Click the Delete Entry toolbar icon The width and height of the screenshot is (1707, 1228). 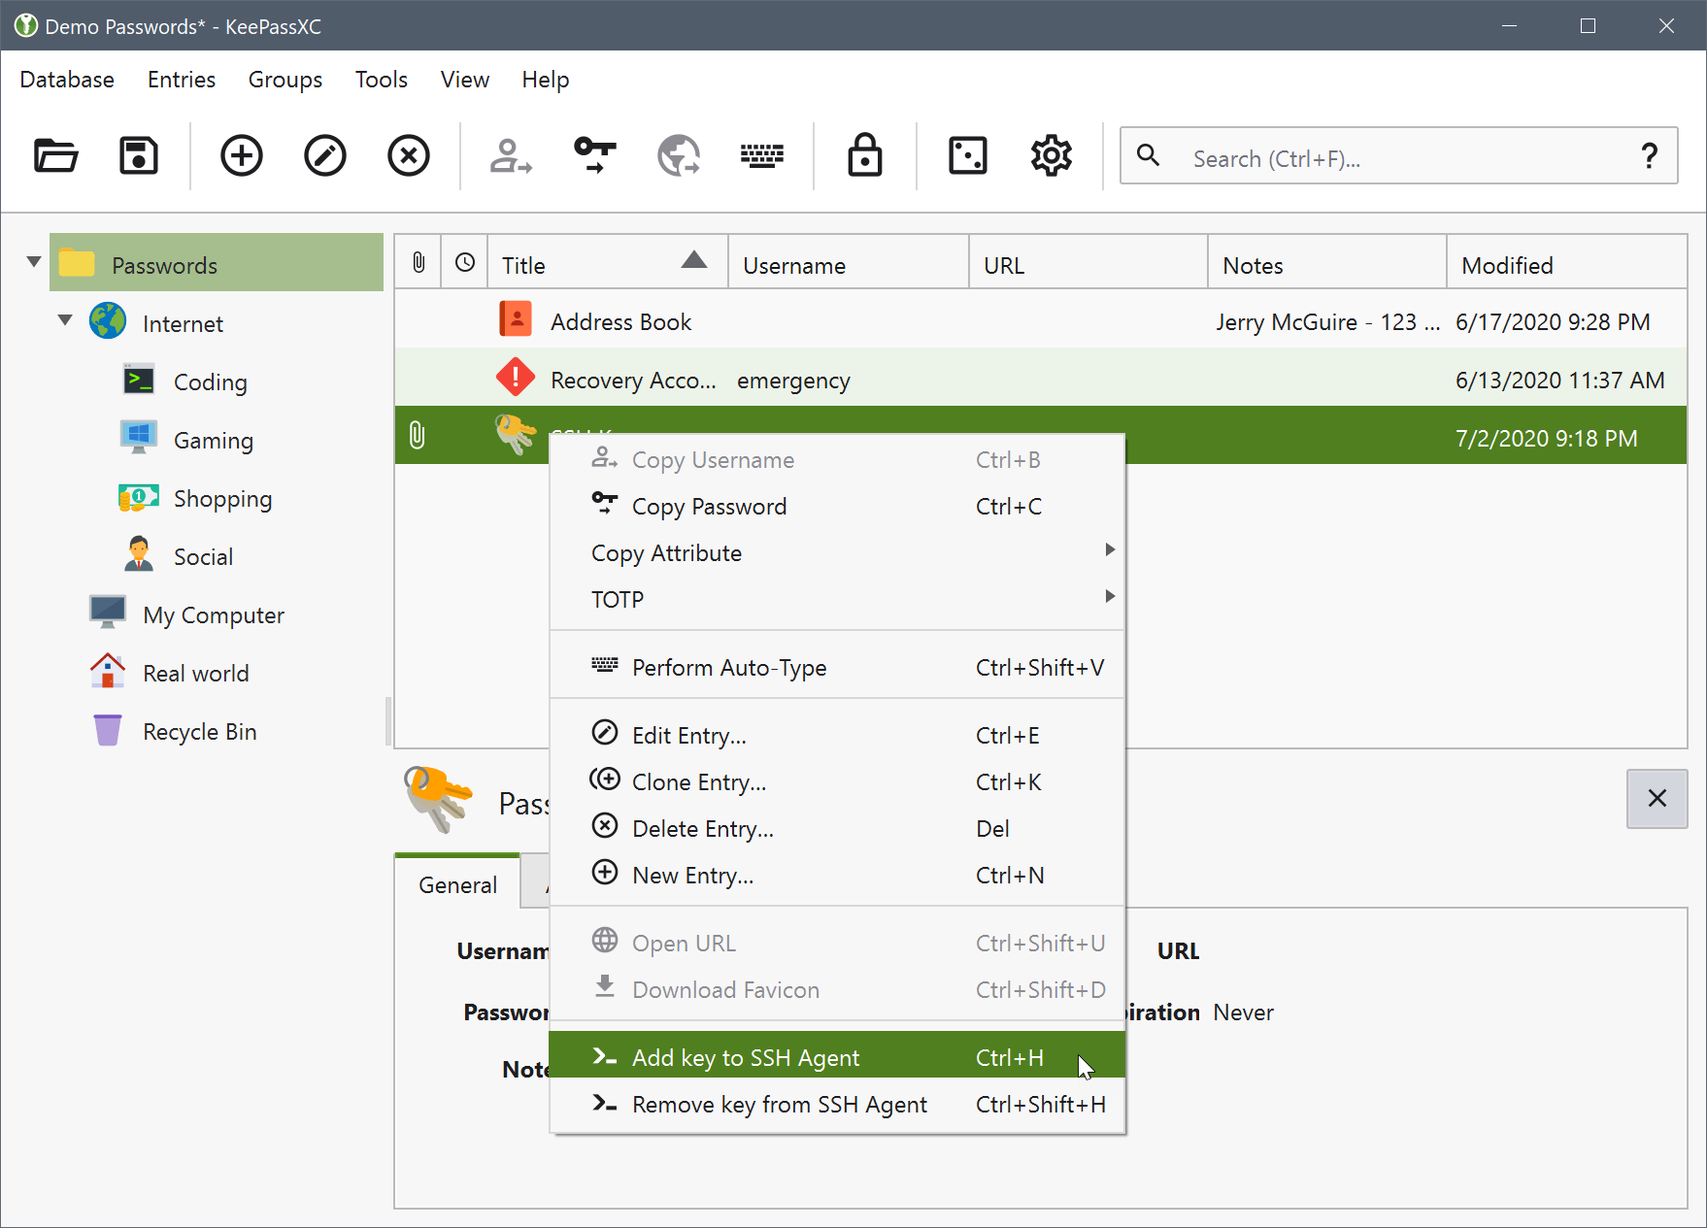409,155
